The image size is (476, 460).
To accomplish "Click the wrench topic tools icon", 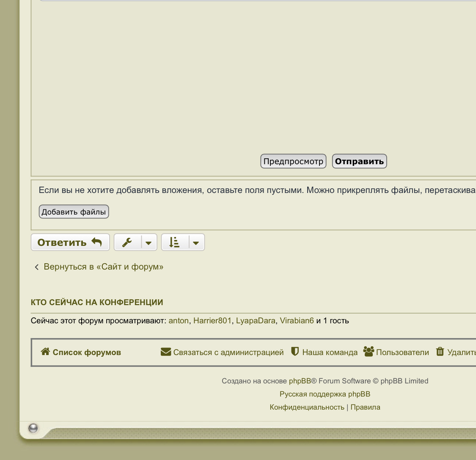I will click(127, 242).
